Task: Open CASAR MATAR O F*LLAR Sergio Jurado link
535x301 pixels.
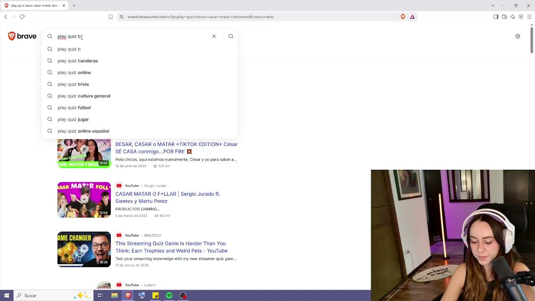Action: 168,197
